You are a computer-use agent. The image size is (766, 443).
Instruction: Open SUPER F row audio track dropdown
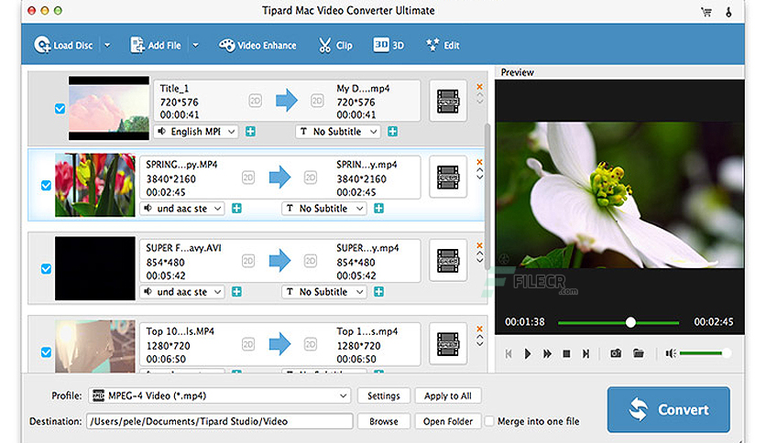tap(182, 292)
